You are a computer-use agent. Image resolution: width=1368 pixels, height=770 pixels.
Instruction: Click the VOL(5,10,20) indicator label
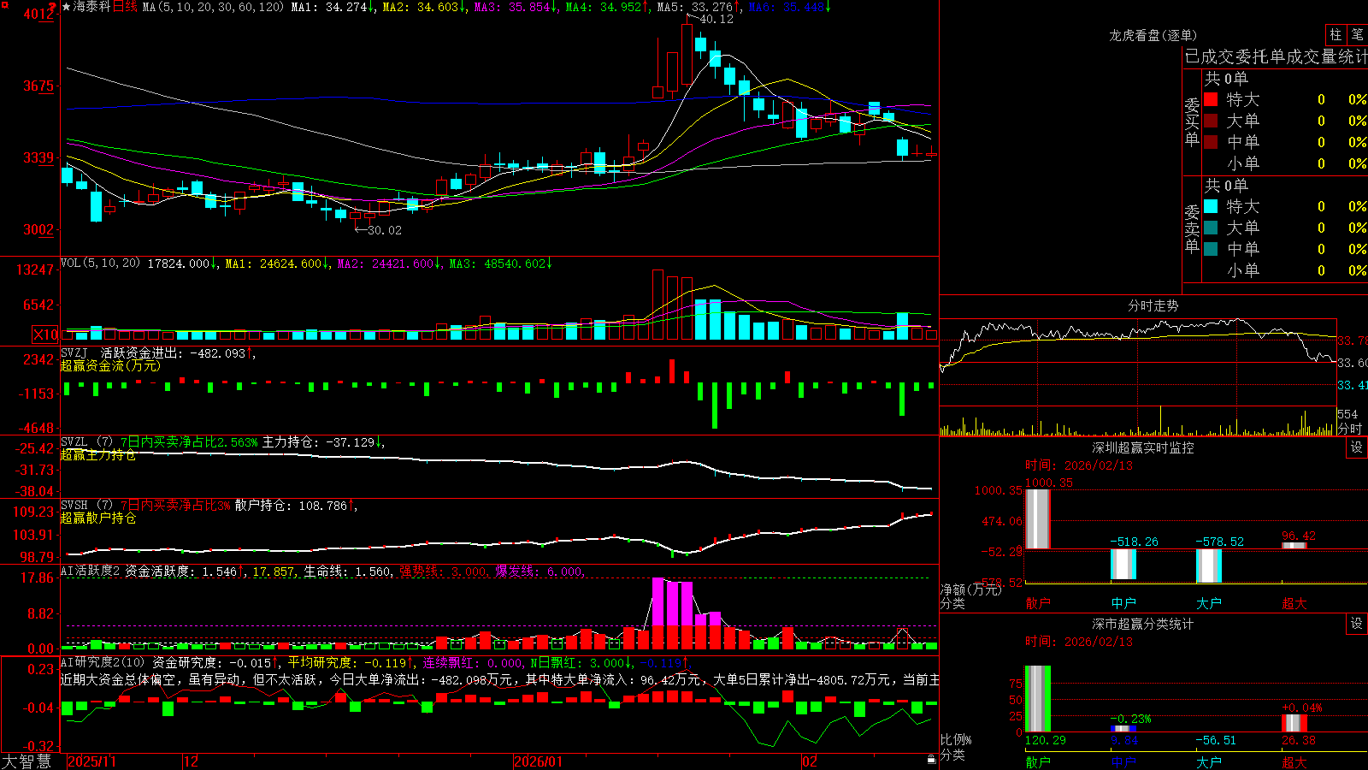tap(100, 264)
